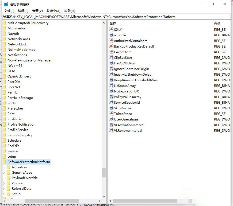The height and width of the screenshot is (206, 233).
Task: Click the folder icon for GenuineApps
Action: click(x=8, y=173)
